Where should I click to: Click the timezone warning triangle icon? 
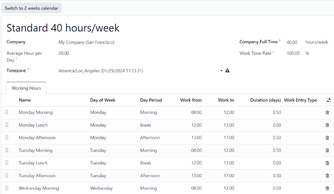(227, 71)
